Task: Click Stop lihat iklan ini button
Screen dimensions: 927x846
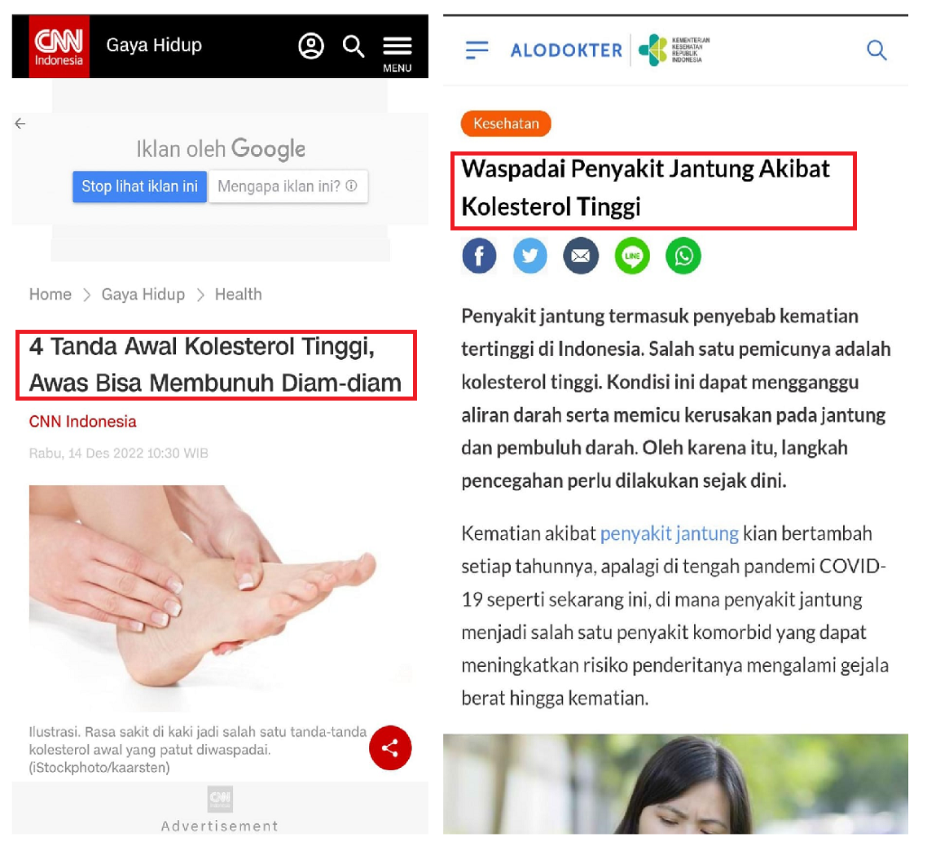Action: click(x=139, y=186)
